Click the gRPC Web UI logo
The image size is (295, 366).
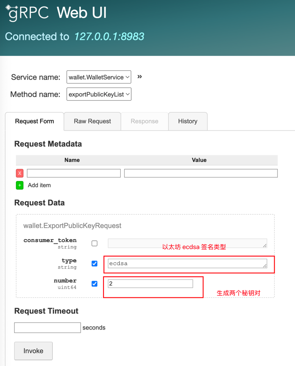(56, 13)
